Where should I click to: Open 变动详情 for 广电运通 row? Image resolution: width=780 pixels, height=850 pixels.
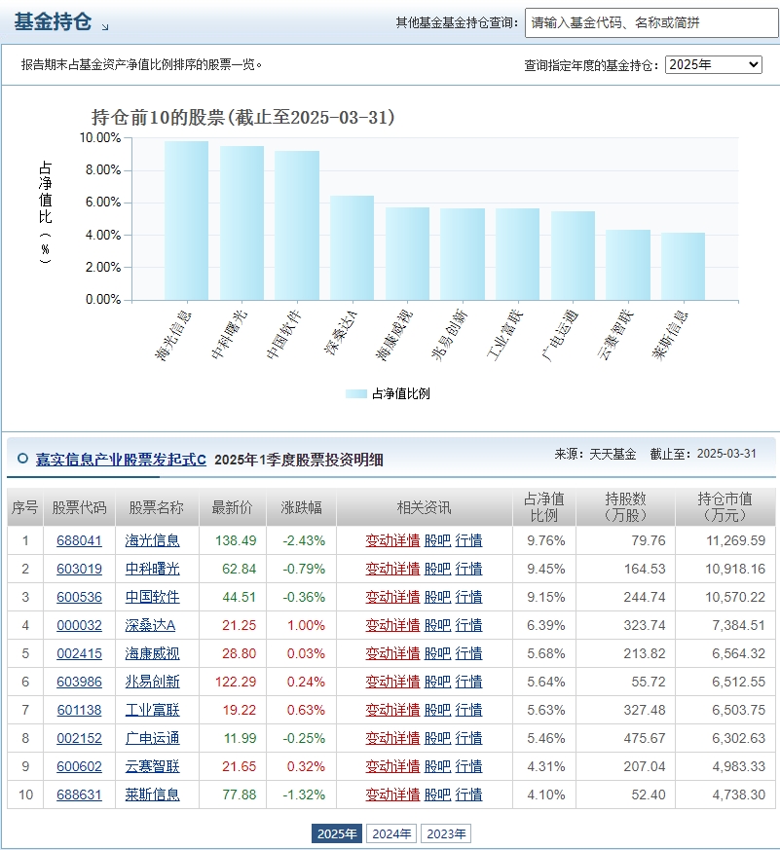pyautogui.click(x=392, y=738)
